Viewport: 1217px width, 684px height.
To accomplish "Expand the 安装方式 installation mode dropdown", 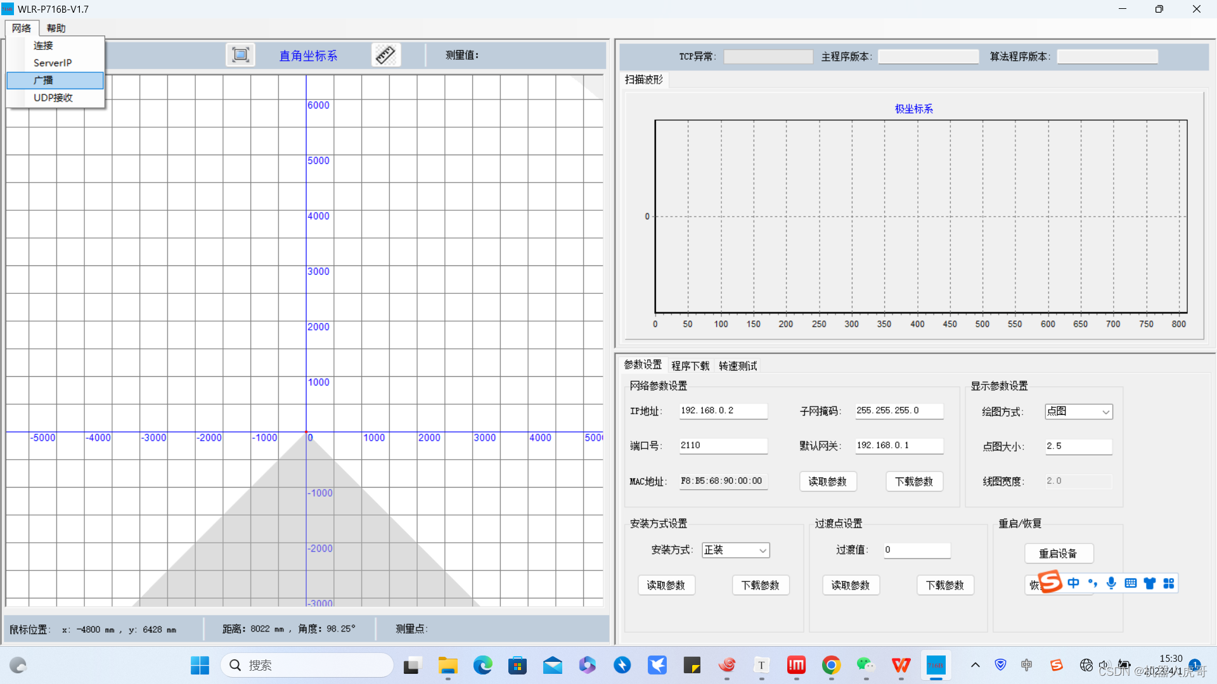I will [735, 550].
